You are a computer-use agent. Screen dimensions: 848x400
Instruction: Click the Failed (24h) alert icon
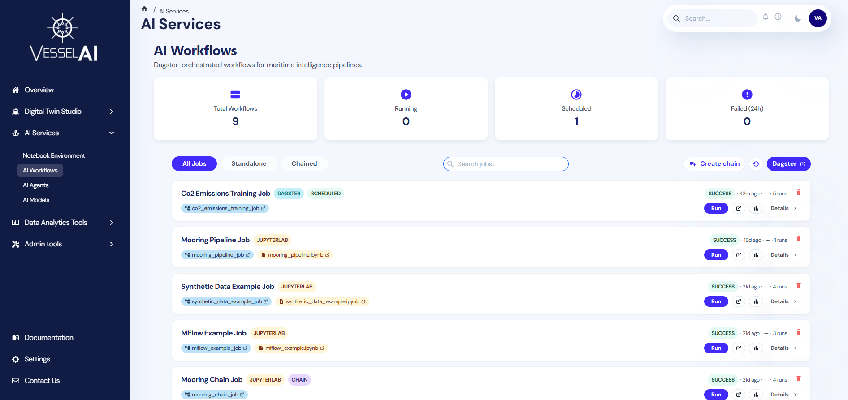tap(747, 95)
